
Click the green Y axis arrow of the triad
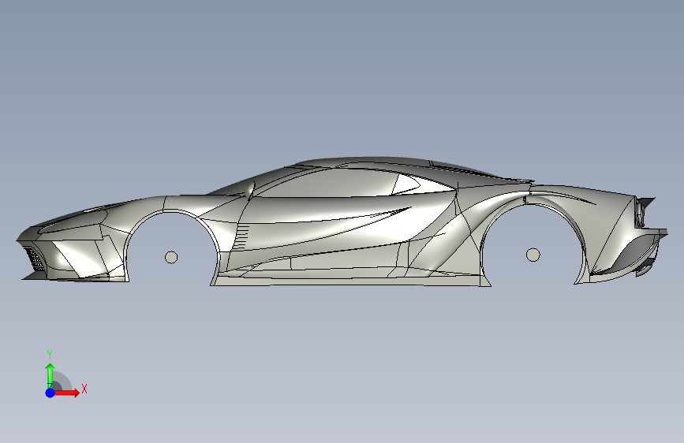(x=50, y=375)
